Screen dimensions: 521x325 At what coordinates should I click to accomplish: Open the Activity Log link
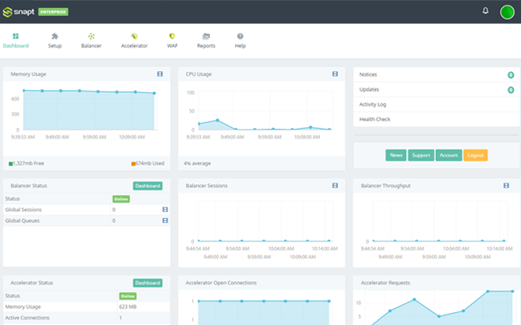(373, 104)
